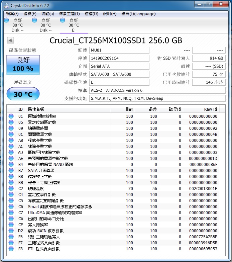The image size is (232, 262).
Task: Open the 功能(u) menu
Action: [47, 14]
